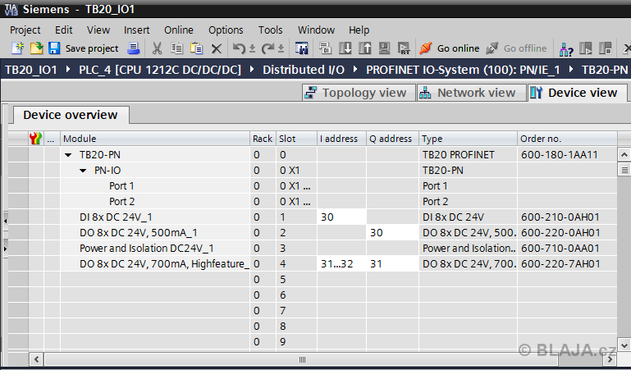
Task: Delete selection with the X icon
Action: (217, 48)
